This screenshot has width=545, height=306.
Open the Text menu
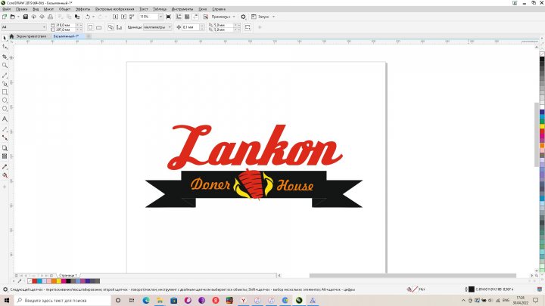144,9
